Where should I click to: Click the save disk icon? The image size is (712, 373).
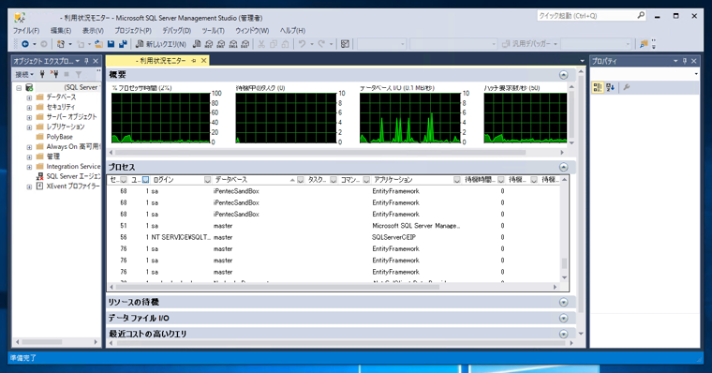tap(111, 44)
